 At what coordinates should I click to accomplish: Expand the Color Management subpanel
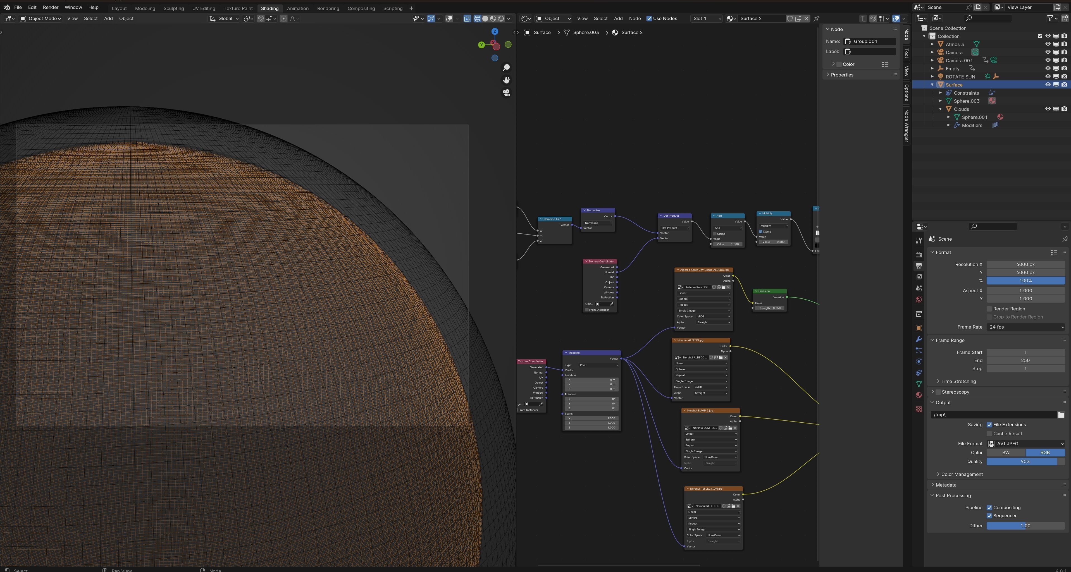[x=961, y=474]
